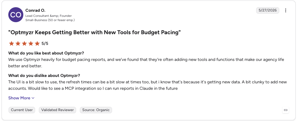The width and height of the screenshot is (298, 121).
Task: Open the Optmyzr Keeps Getting Better review title
Action: tap(94, 32)
